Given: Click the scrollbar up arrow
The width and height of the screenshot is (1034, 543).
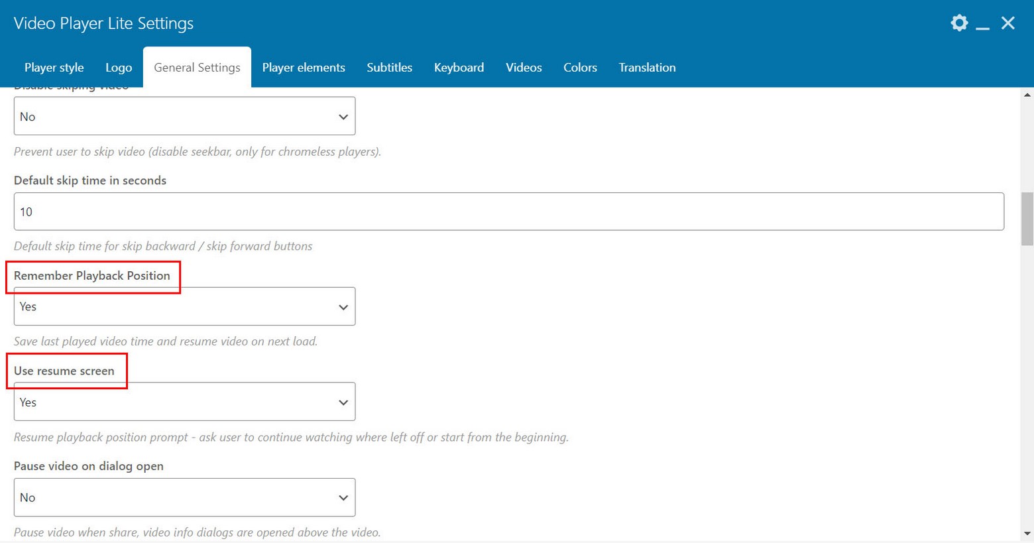Looking at the screenshot, I should pos(1027,95).
